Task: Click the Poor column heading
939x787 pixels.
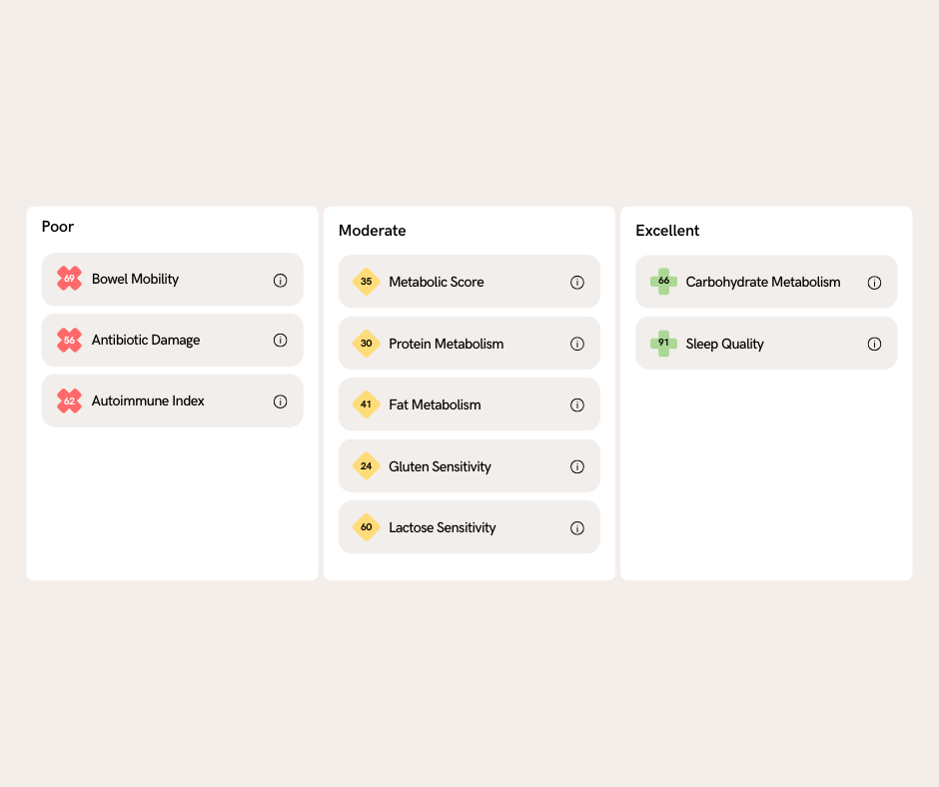Action: (x=58, y=227)
